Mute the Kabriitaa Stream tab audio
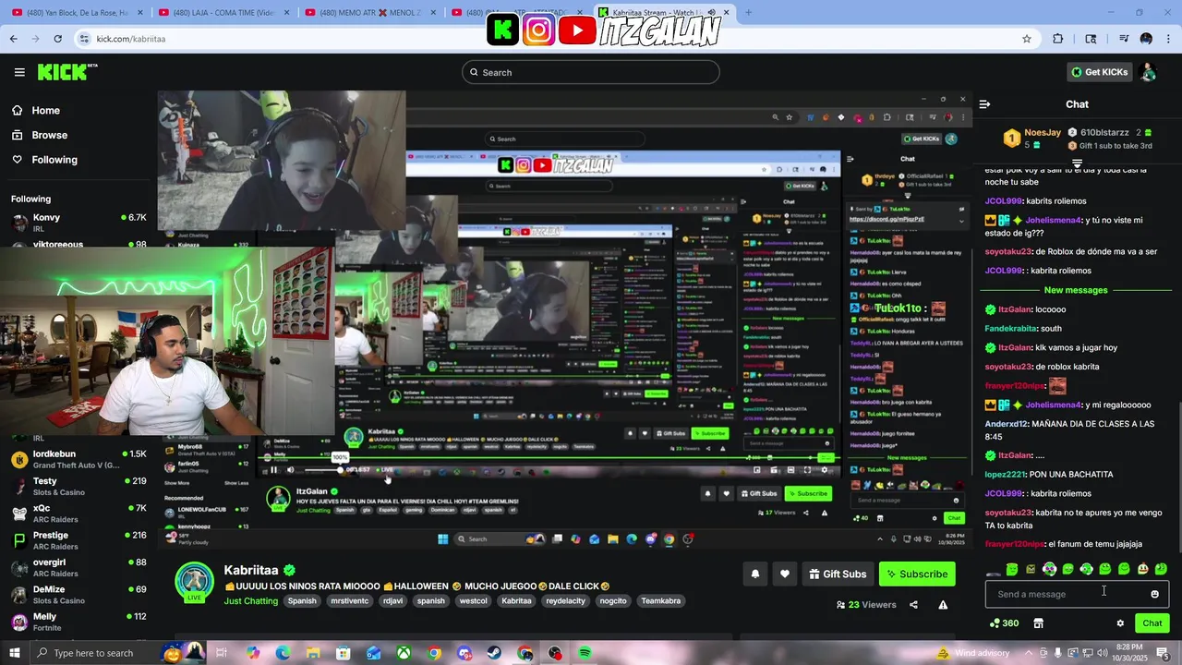This screenshot has width=1182, height=665. click(x=711, y=13)
